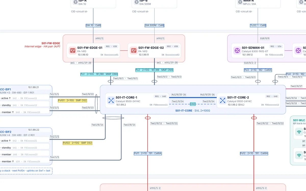Click the 'Gi0/0/2-3' label below S01-SDWAN-01

click(x=250, y=63)
